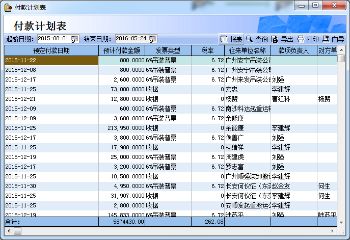Click the 税率 column header
350x240 pixels.
click(x=207, y=50)
